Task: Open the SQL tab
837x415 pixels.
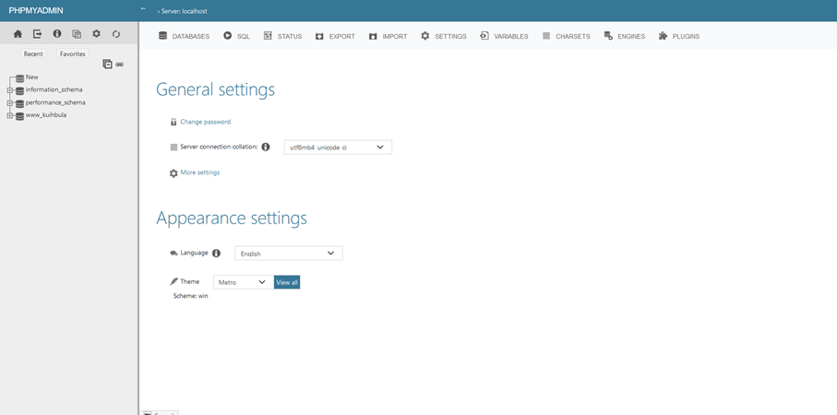Action: click(236, 36)
